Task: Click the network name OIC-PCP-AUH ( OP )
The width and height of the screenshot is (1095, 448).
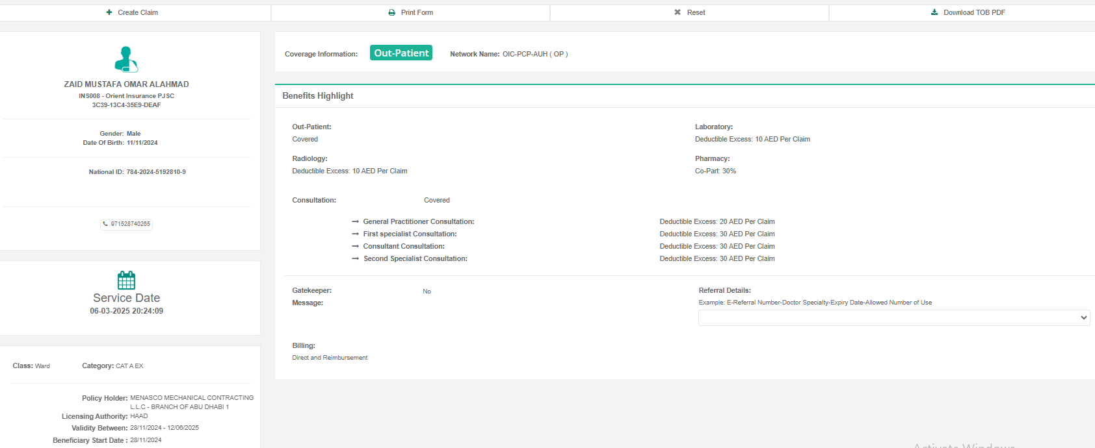Action: 534,55
